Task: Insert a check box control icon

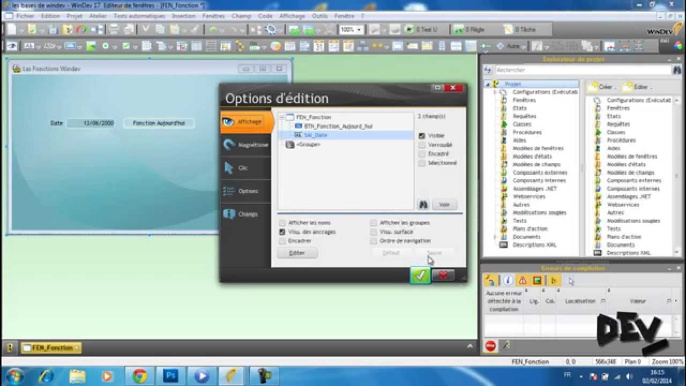Action: point(126,46)
